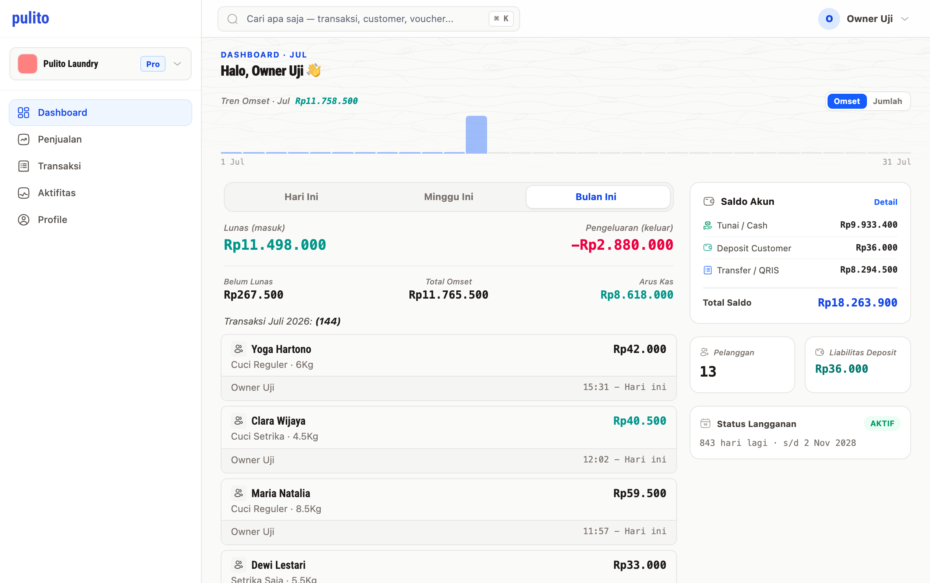Select the Bulan Ini tab
The height and width of the screenshot is (583, 930).
coord(598,197)
